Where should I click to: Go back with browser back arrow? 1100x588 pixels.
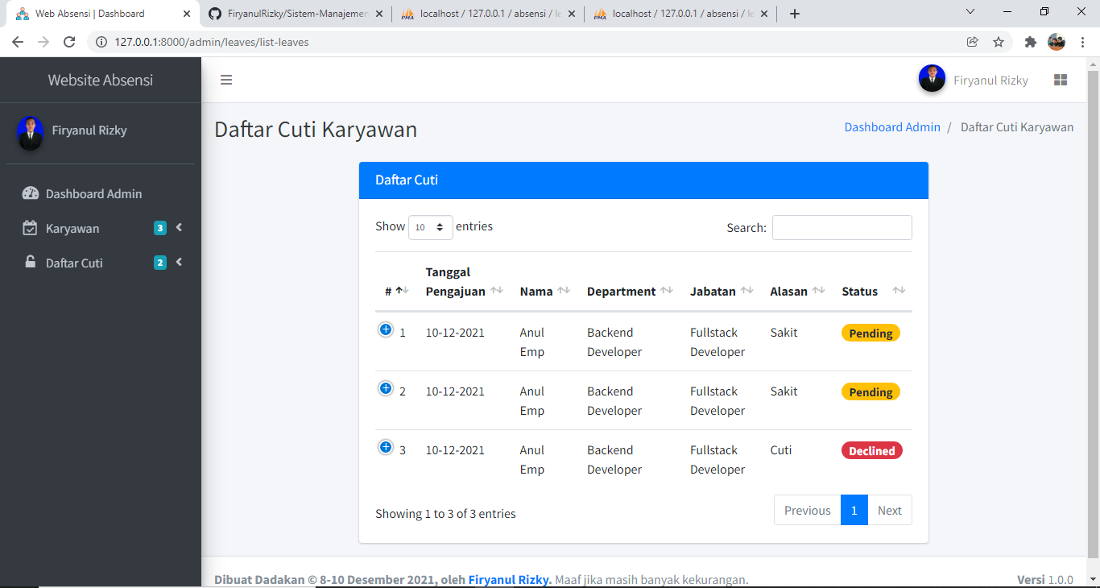[x=18, y=42]
